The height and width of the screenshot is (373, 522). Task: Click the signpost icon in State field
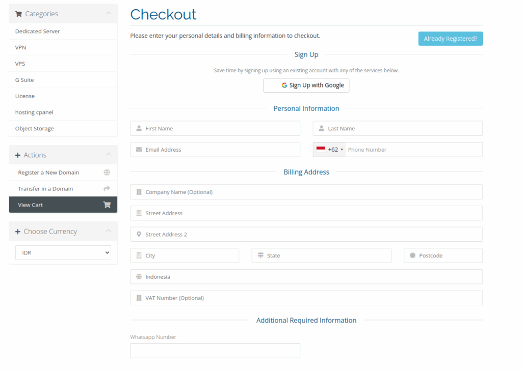point(260,255)
